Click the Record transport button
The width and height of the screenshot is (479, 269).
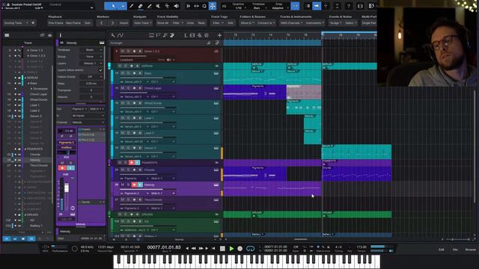click(x=240, y=249)
